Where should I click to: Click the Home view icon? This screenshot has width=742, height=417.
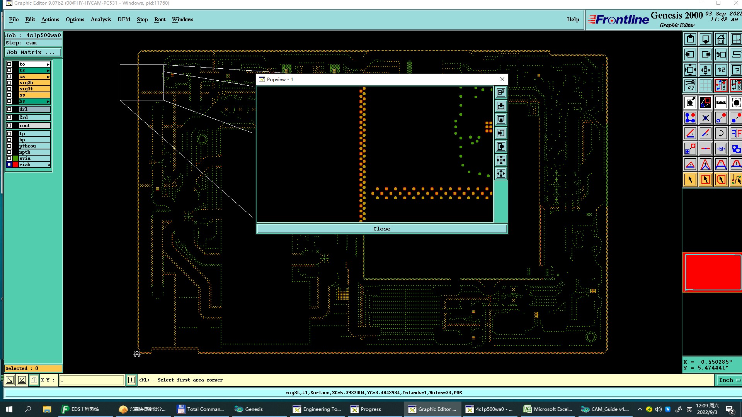[x=721, y=39]
